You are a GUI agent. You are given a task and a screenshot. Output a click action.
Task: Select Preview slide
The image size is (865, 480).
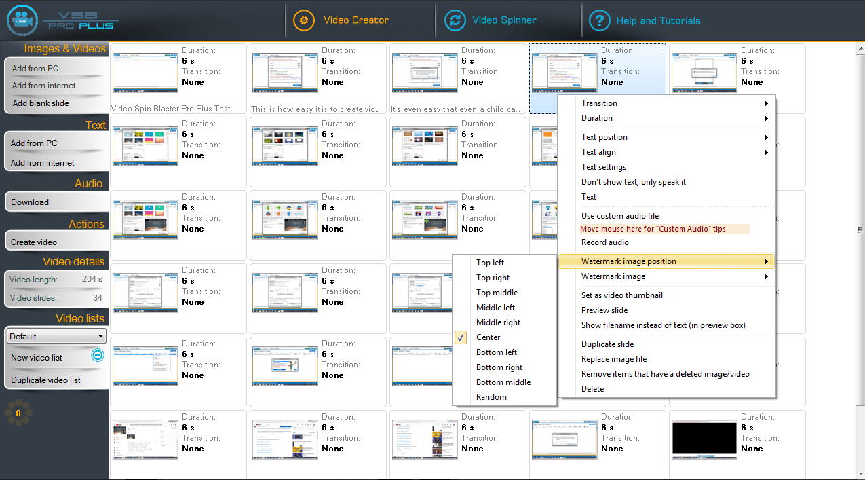[x=666, y=310]
